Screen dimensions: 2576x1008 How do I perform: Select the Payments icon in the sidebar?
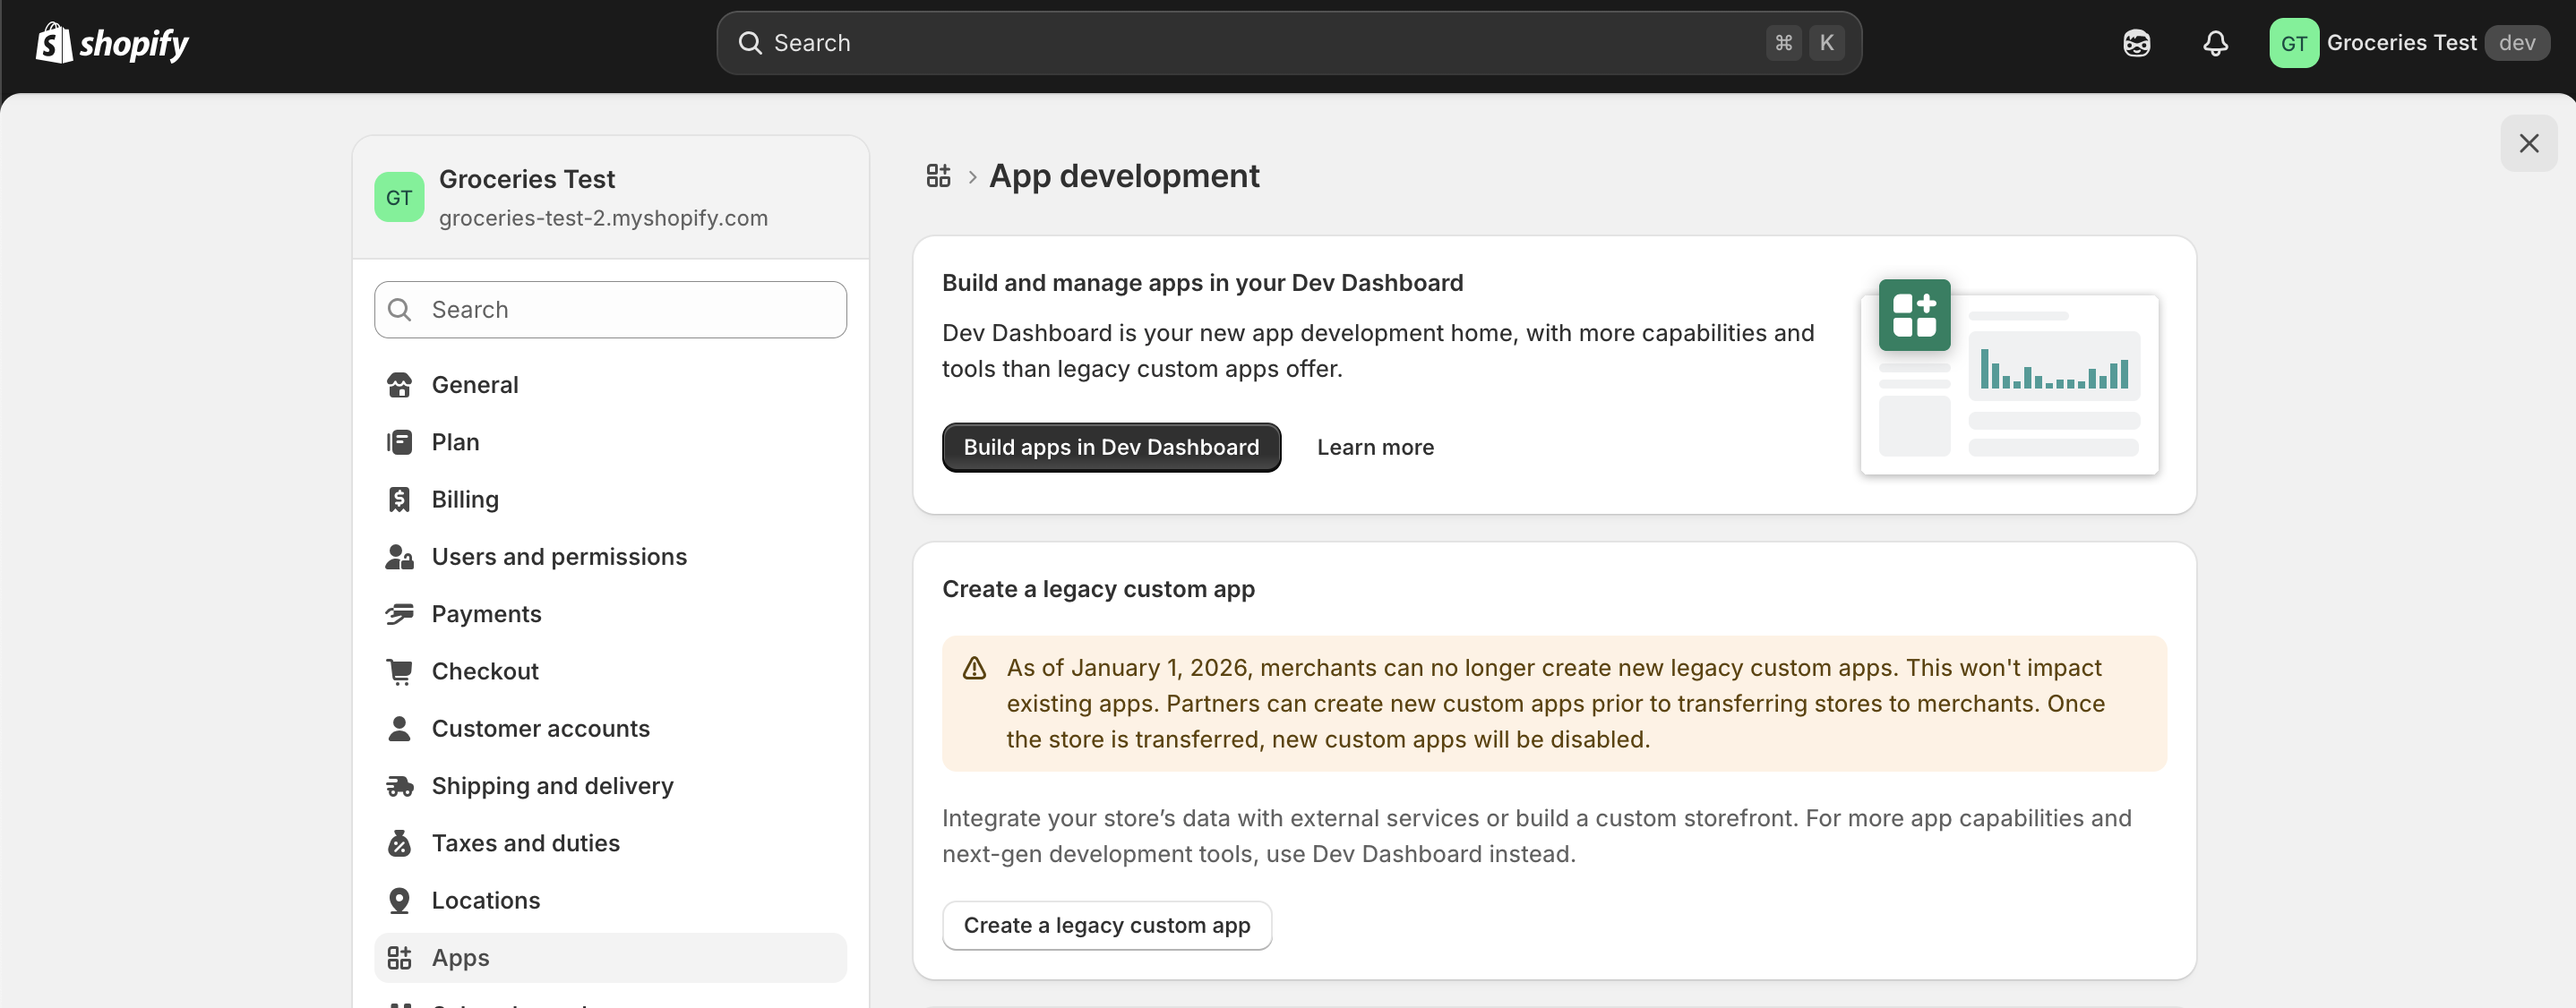click(400, 613)
